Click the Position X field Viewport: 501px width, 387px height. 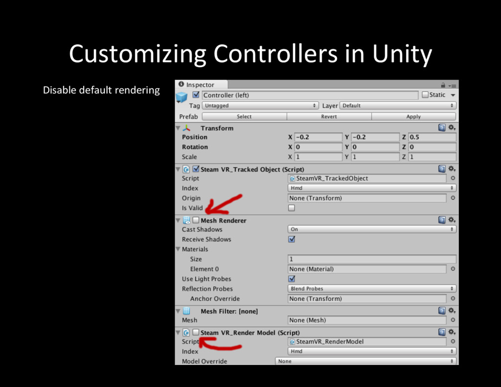[318, 137]
